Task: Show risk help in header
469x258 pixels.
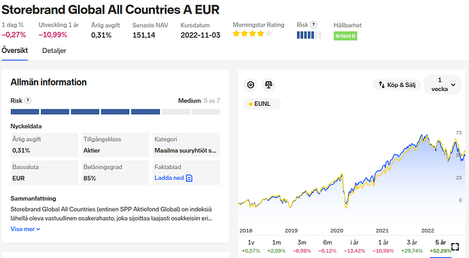Action: (313, 25)
